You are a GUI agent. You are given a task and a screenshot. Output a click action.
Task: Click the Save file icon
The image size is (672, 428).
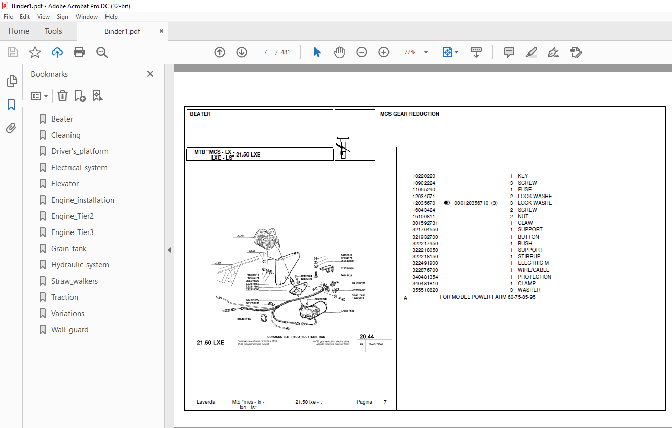(13, 52)
